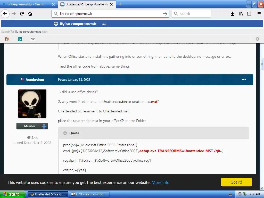The height and width of the screenshot is (198, 264).
Task: Click the on-screen keyboard tray icon
Action: pyautogui.click(x=230, y=194)
